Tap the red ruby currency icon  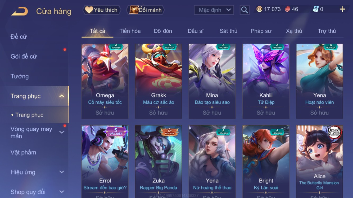coord(287,9)
